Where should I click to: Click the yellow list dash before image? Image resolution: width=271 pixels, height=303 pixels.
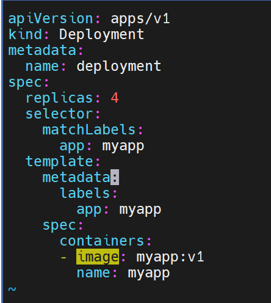click(63, 258)
